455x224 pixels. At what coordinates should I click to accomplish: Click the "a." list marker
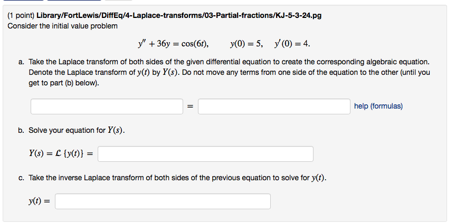tap(21, 62)
